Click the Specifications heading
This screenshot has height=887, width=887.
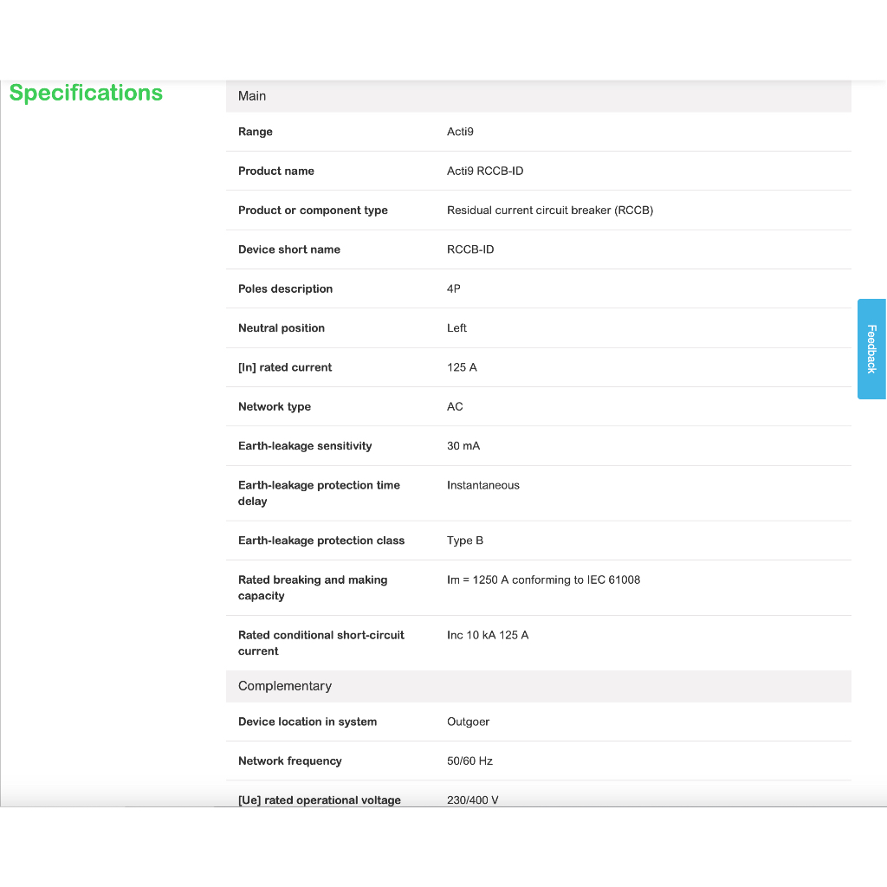tap(86, 94)
